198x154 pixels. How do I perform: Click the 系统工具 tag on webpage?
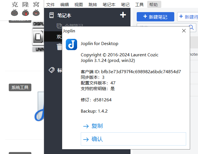20,87
